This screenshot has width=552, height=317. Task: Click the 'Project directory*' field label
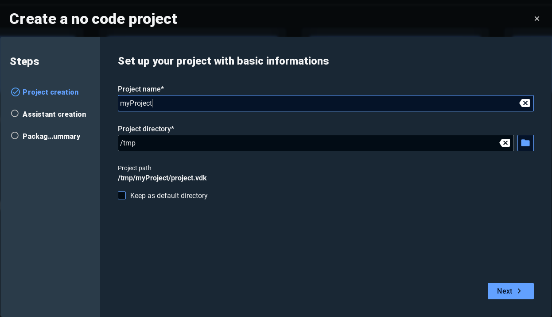146,129
